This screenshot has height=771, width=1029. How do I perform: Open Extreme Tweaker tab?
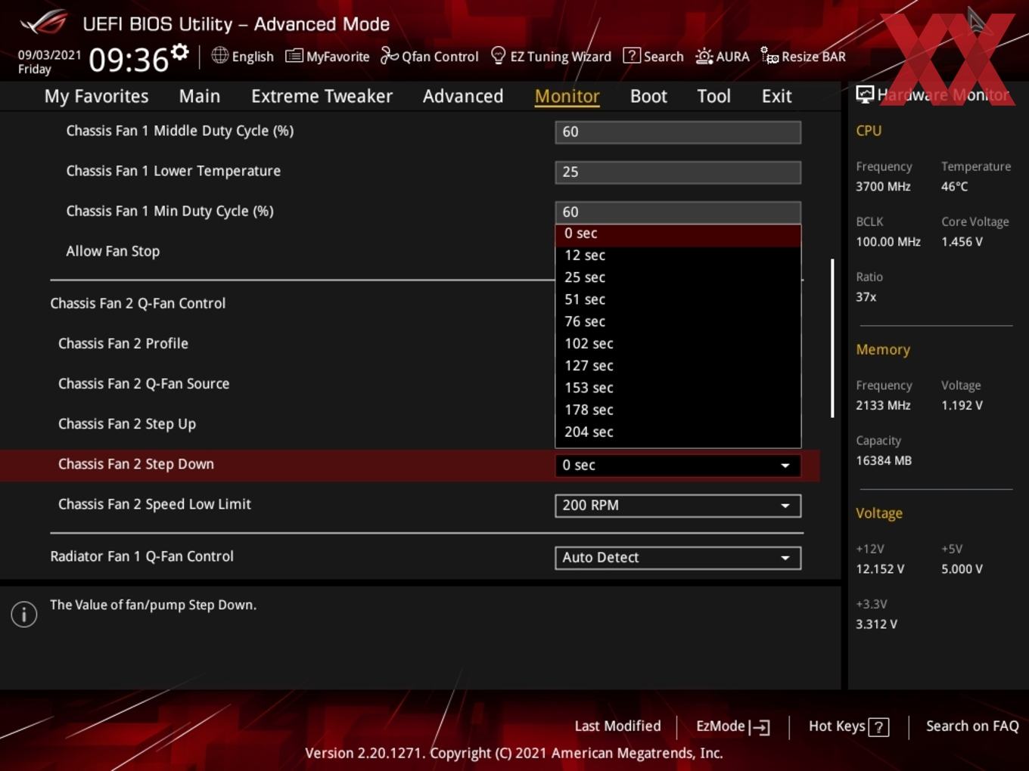click(x=322, y=96)
